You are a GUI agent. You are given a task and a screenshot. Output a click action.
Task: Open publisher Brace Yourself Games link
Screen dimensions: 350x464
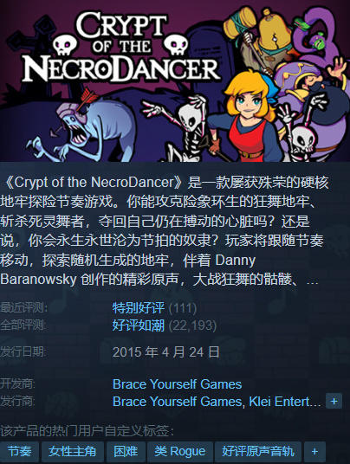tap(177, 402)
